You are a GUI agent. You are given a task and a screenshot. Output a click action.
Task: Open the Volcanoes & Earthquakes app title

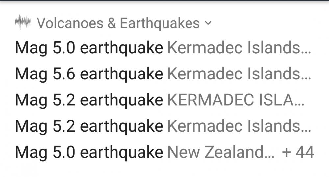pos(118,23)
